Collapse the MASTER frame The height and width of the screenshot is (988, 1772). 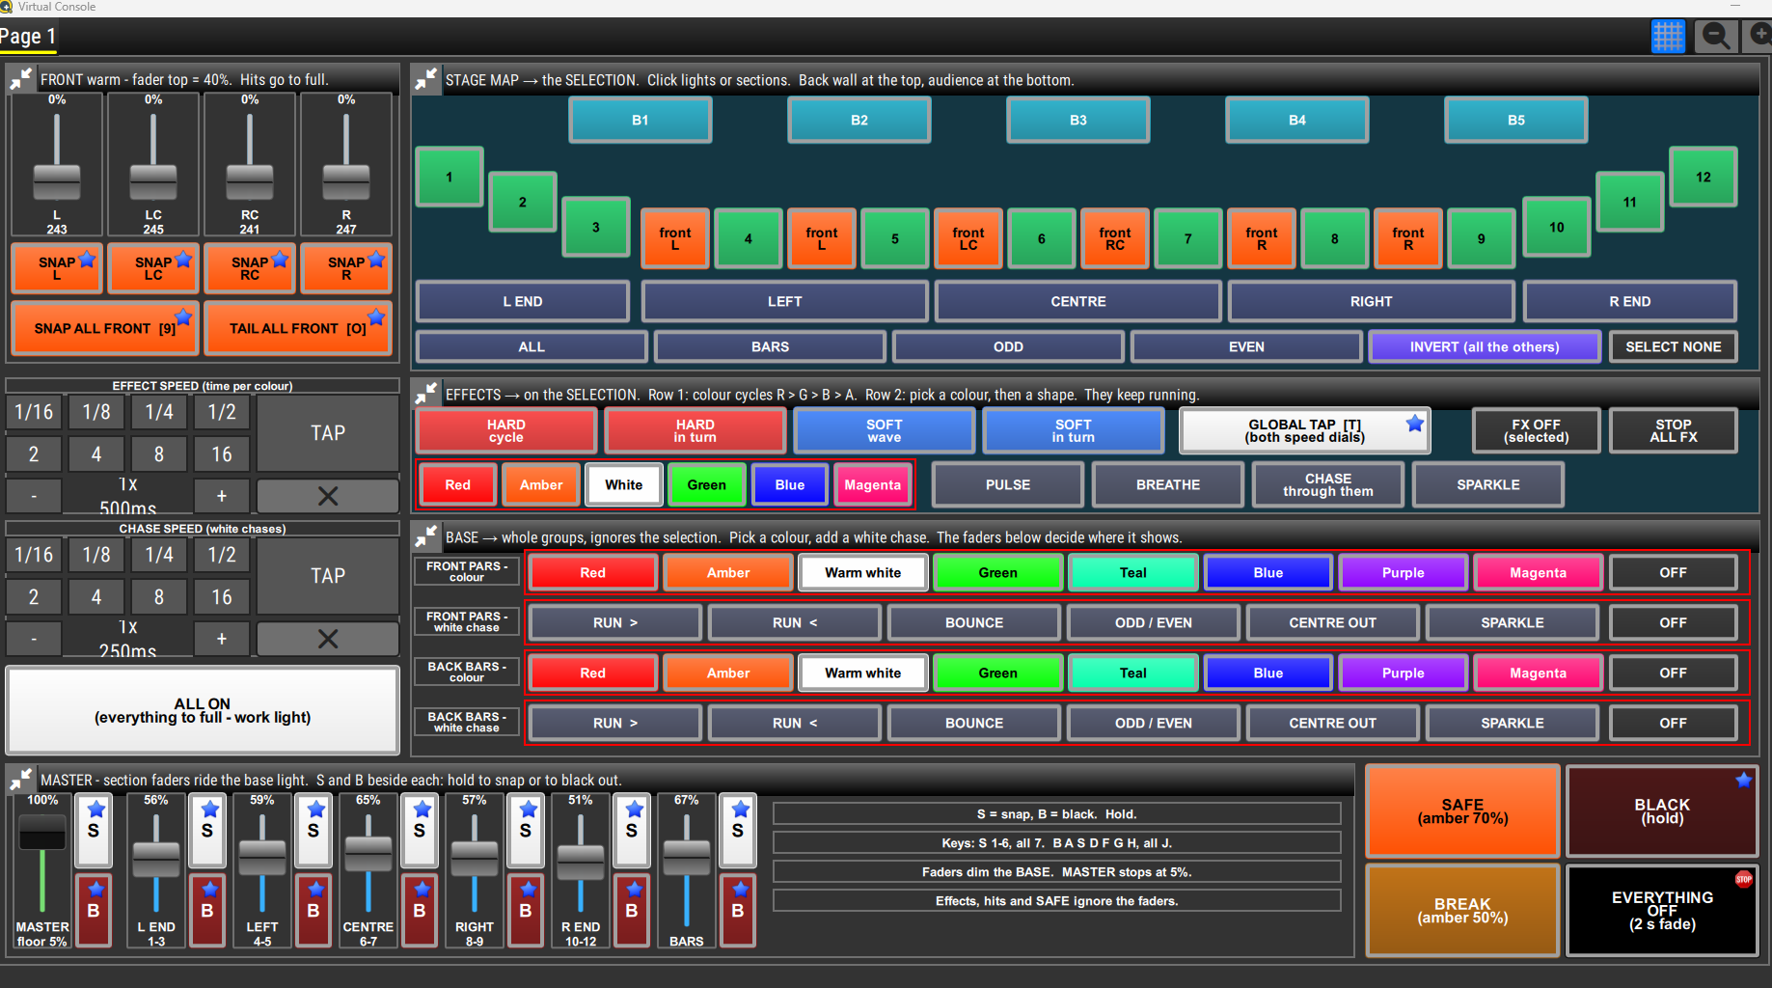click(20, 779)
